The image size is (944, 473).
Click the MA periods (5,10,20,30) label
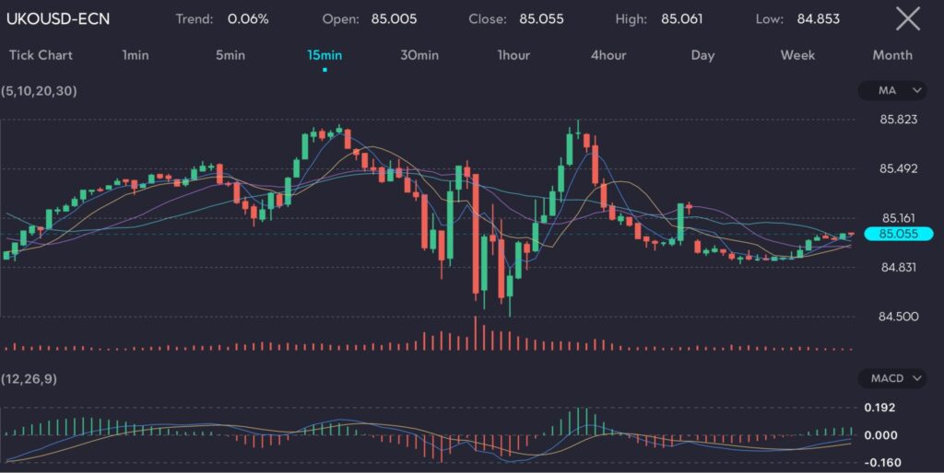pos(38,90)
